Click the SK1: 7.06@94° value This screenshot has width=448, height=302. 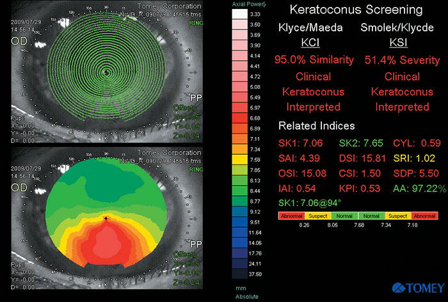click(310, 203)
